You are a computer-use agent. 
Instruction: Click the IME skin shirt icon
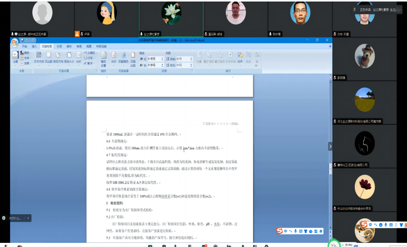coord(305,231)
